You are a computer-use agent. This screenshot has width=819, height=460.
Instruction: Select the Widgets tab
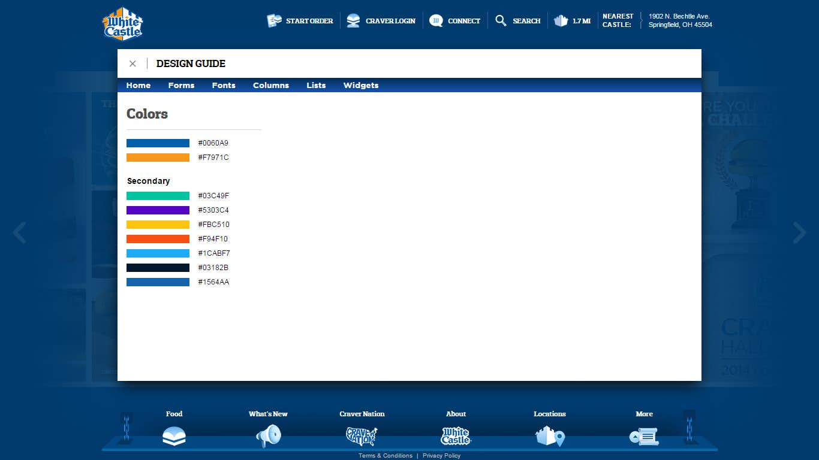point(361,85)
